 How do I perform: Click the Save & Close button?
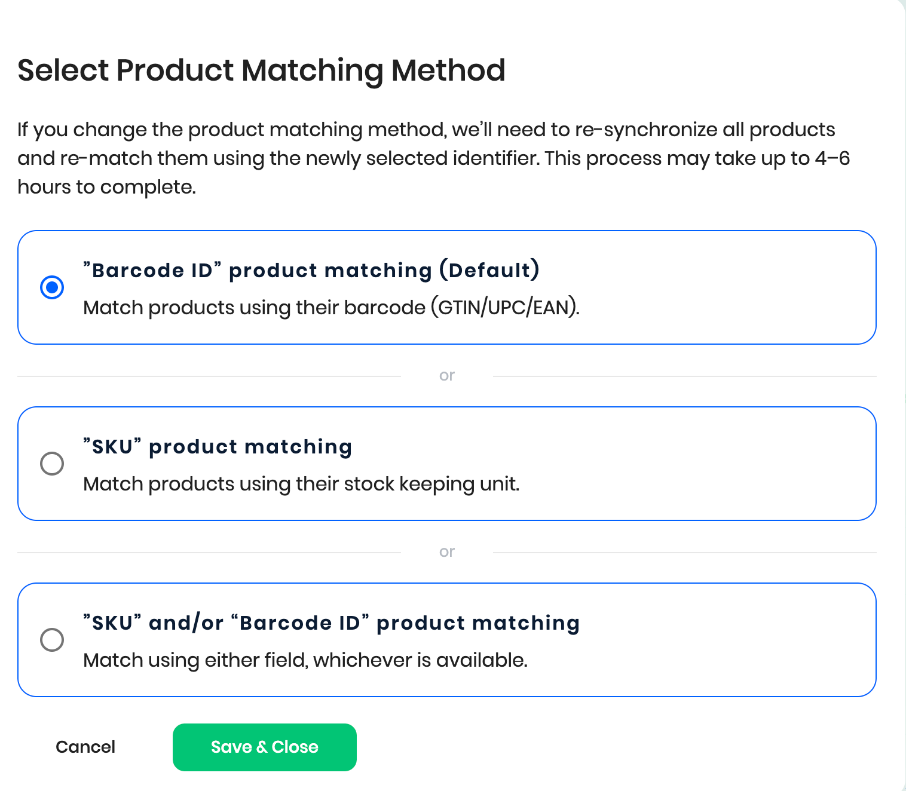[264, 747]
